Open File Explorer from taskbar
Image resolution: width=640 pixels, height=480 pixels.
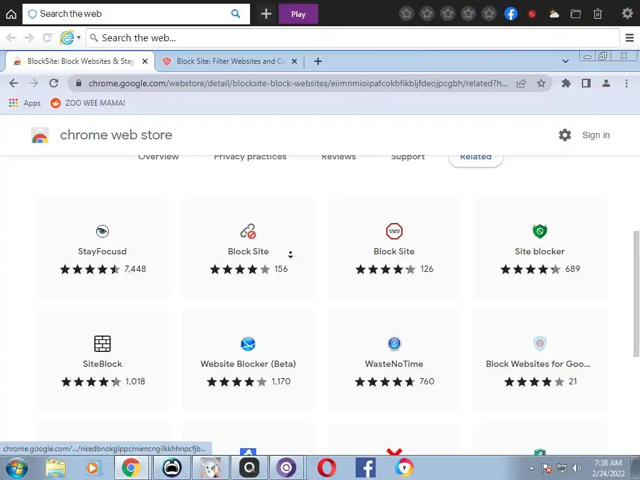55,468
